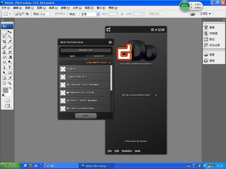
Task: Select the Slice tool
Action: (10, 42)
